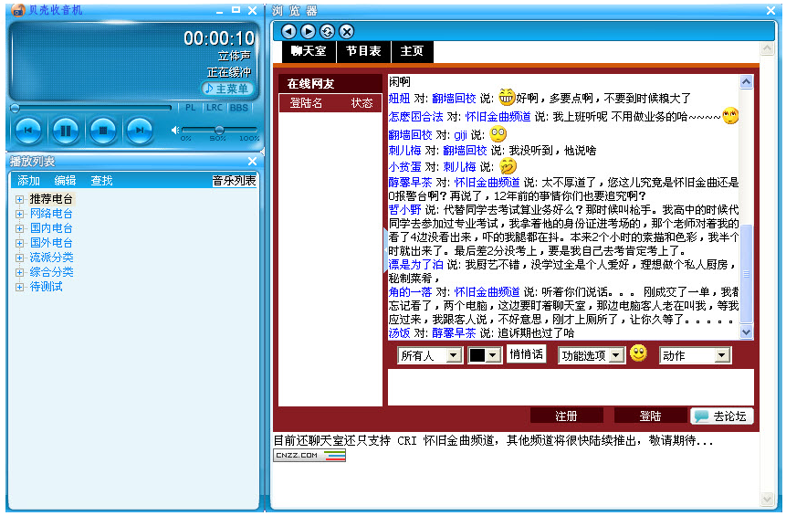The height and width of the screenshot is (516, 786).
Task: Click the browser stop loading icon
Action: pos(345,31)
